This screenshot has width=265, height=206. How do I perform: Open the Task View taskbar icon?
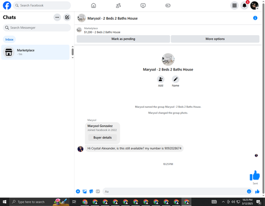[74, 202]
